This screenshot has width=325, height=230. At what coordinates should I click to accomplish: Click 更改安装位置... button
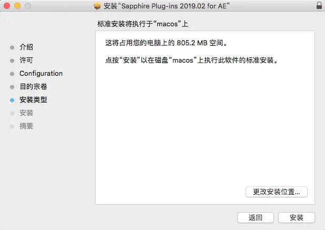click(277, 192)
